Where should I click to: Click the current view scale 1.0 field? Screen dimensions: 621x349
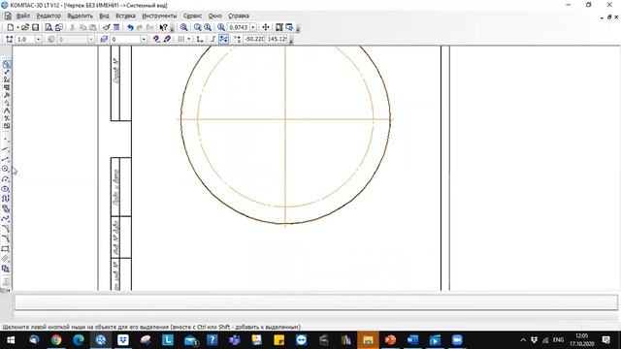pyautogui.click(x=26, y=39)
